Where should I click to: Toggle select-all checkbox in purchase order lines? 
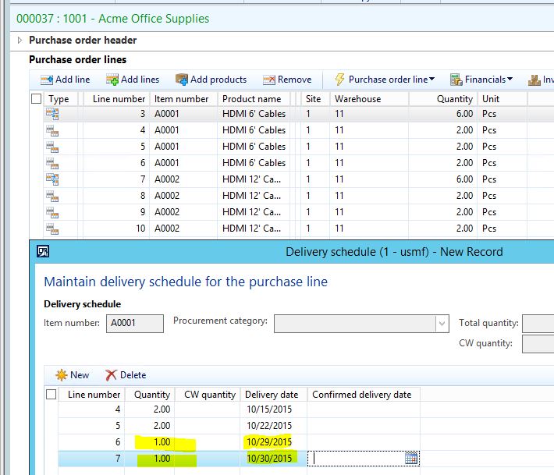(x=36, y=99)
